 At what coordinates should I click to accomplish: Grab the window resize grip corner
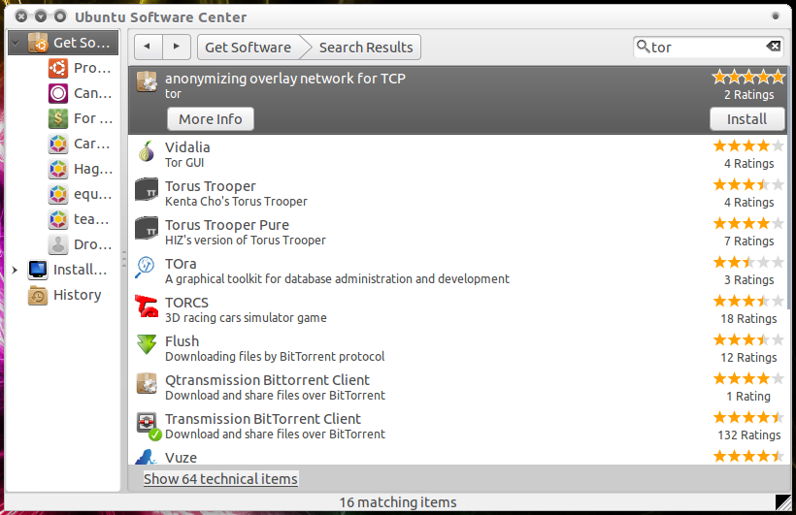click(782, 502)
